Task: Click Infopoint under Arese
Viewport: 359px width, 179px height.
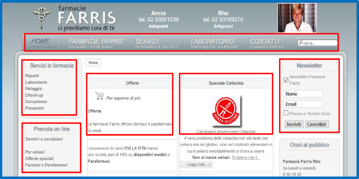Action: (158, 26)
